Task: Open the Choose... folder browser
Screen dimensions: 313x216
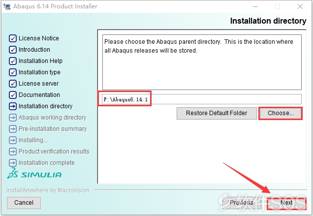Action: pos(281,113)
